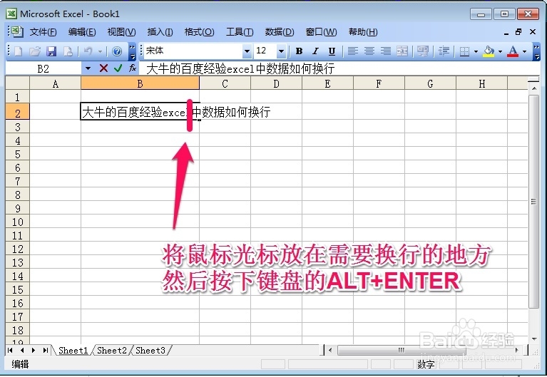Confirm entry with green checkmark
The height and width of the screenshot is (377, 547).
(118, 68)
